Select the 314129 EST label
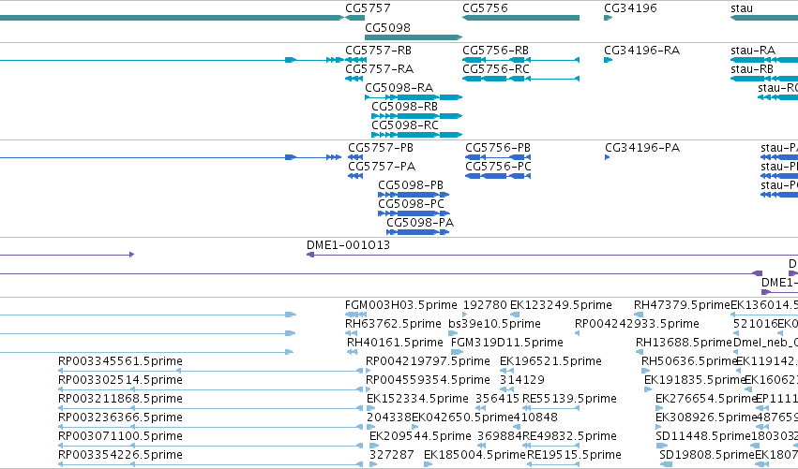Image resolution: width=798 pixels, height=469 pixels. pos(522,381)
